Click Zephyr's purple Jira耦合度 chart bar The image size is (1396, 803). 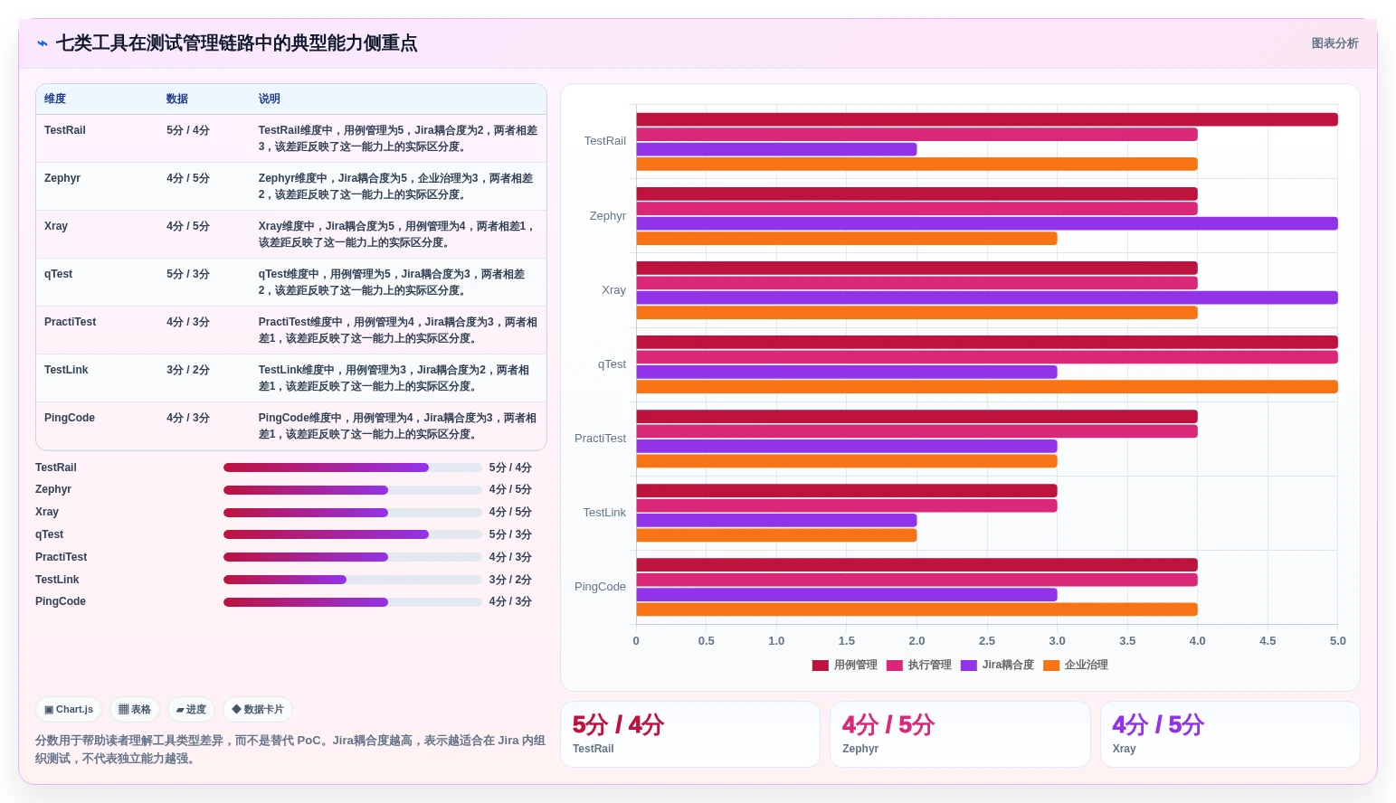[987, 223]
